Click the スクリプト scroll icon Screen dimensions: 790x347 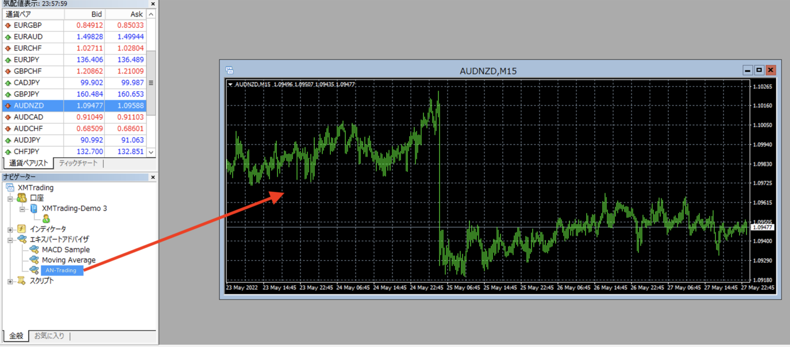(22, 281)
